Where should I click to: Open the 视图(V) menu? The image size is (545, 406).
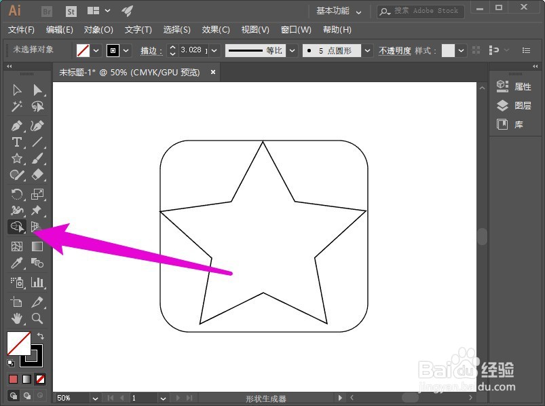[255, 30]
